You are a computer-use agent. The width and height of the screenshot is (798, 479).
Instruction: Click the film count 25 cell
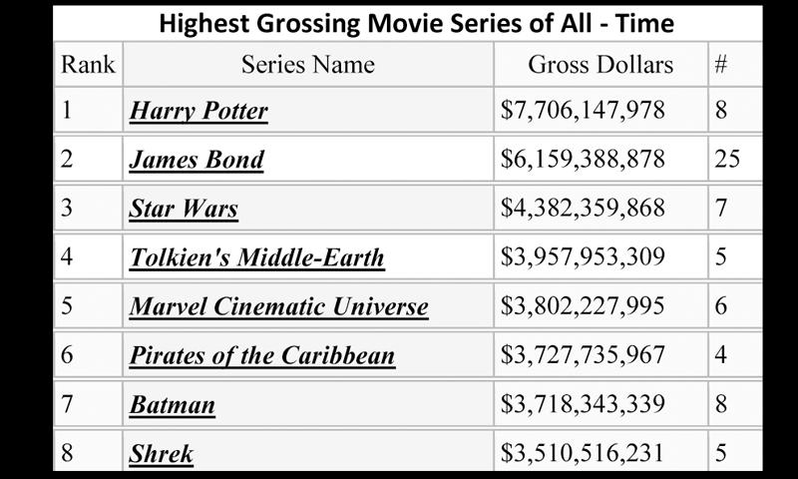coord(735,159)
